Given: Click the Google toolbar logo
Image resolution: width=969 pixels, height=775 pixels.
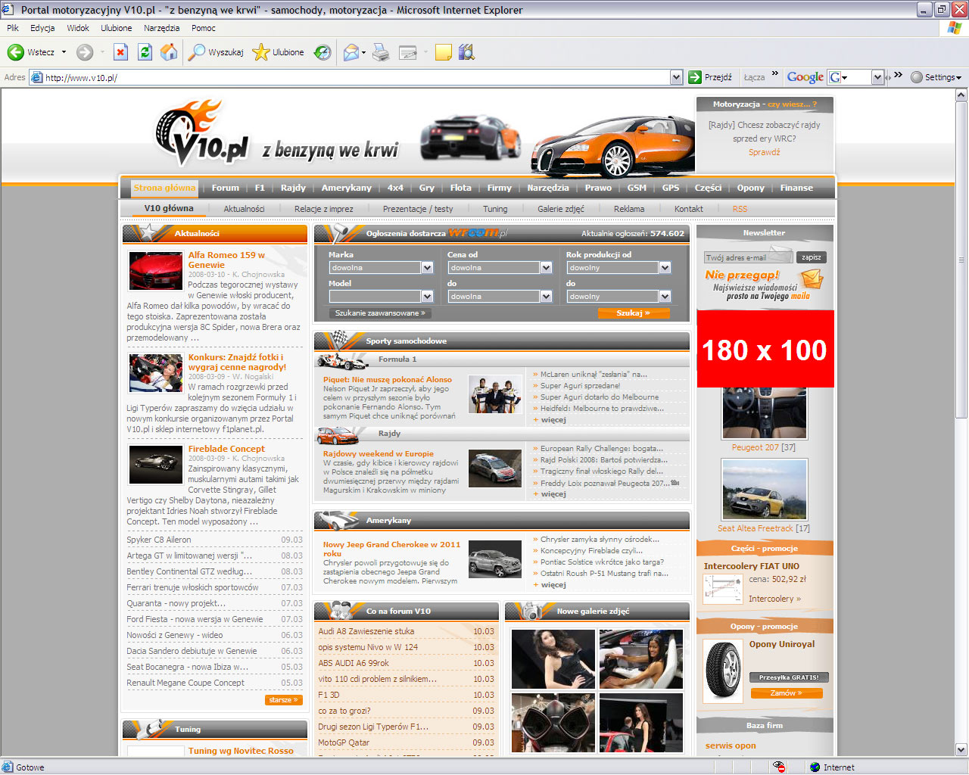Looking at the screenshot, I should click(805, 77).
